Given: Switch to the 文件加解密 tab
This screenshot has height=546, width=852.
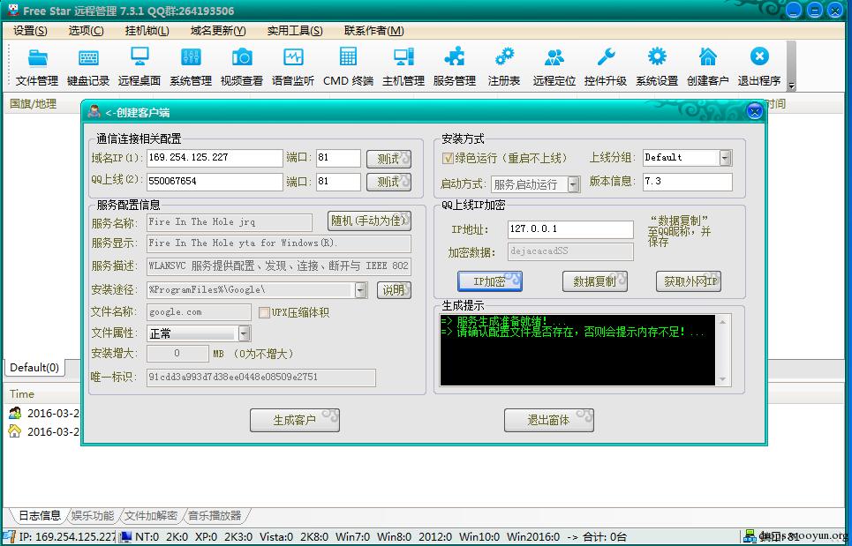Looking at the screenshot, I should coord(150,516).
